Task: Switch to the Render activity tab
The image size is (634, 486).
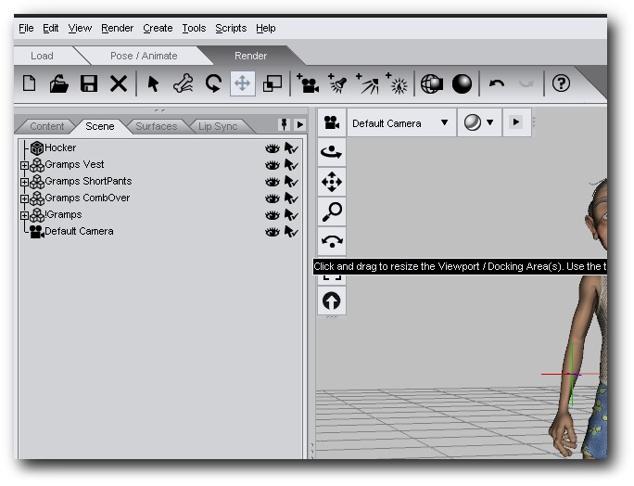Action: coord(250,56)
